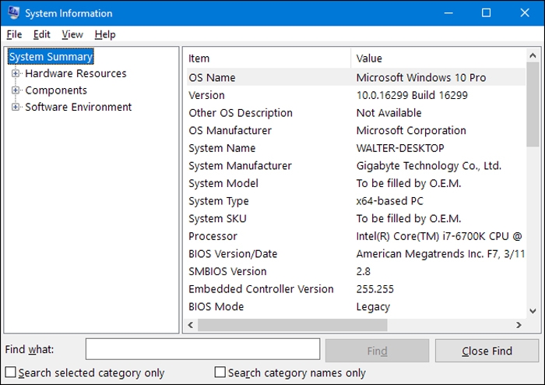This screenshot has width=545, height=385.
Task: Open the View menu
Action: pos(72,34)
